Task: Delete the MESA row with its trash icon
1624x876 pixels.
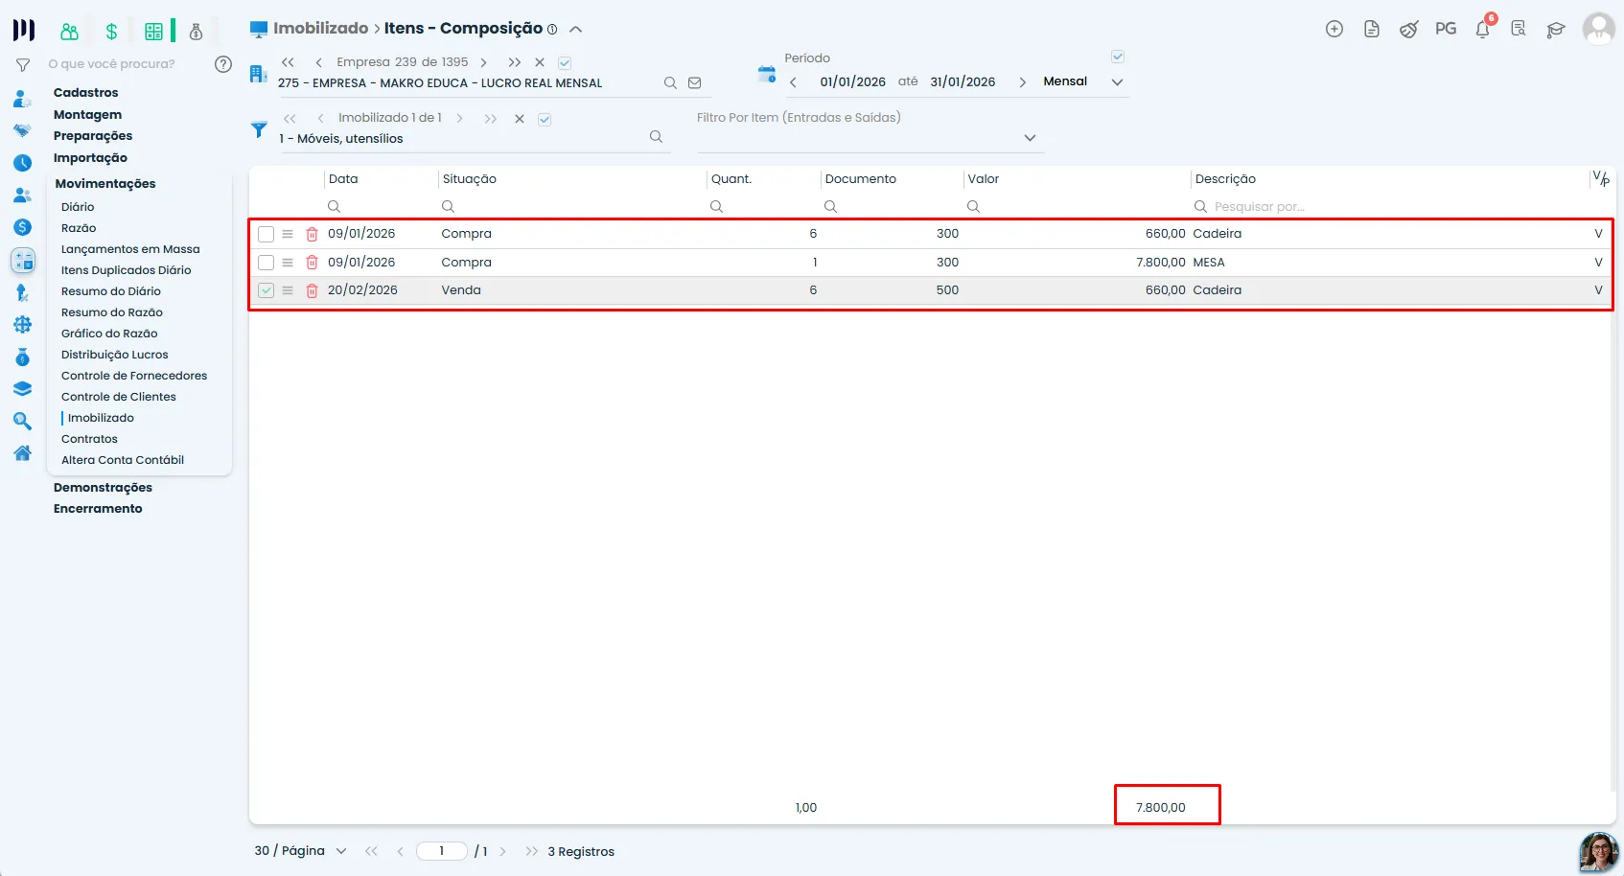Action: click(312, 263)
